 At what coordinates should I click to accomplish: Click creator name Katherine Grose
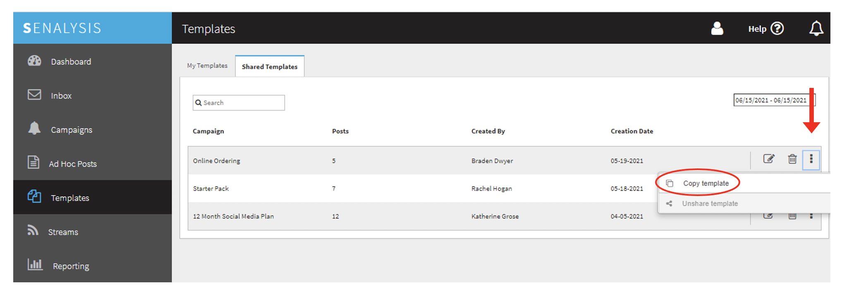495,216
